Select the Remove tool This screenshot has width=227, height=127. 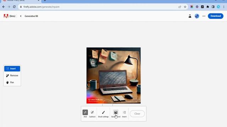tap(12, 75)
